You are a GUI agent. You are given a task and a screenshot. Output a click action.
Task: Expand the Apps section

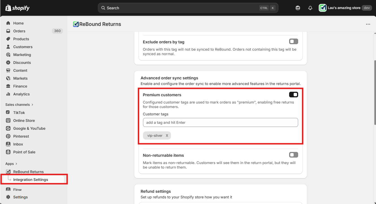pos(11,164)
